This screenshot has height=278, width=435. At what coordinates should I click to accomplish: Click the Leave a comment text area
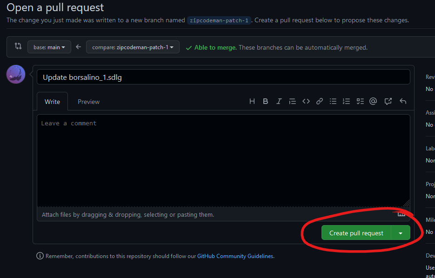coord(223,161)
